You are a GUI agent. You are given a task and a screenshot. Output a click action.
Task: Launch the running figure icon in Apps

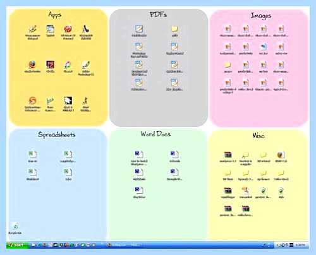click(x=85, y=101)
